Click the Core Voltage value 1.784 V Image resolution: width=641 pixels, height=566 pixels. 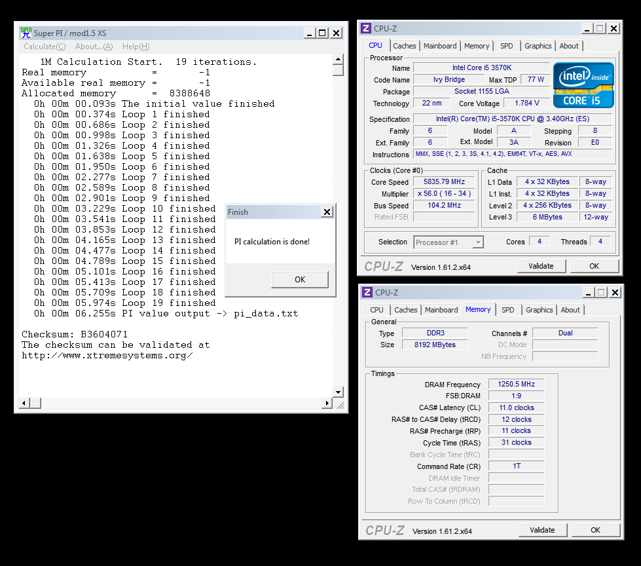click(x=526, y=103)
